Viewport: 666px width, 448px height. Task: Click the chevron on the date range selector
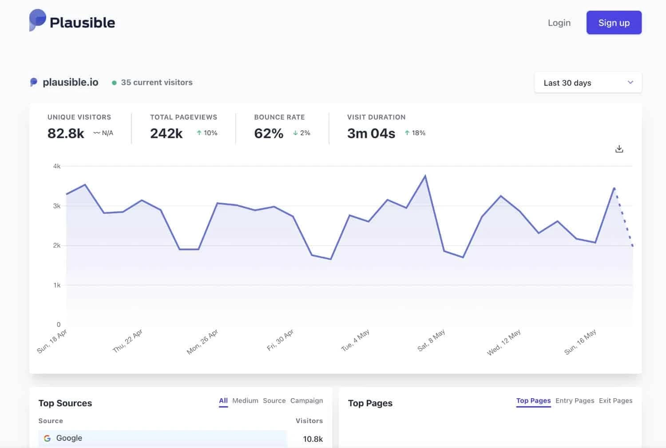(630, 82)
